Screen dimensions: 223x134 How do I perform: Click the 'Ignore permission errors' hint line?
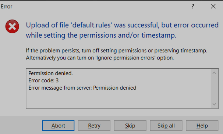point(100,58)
